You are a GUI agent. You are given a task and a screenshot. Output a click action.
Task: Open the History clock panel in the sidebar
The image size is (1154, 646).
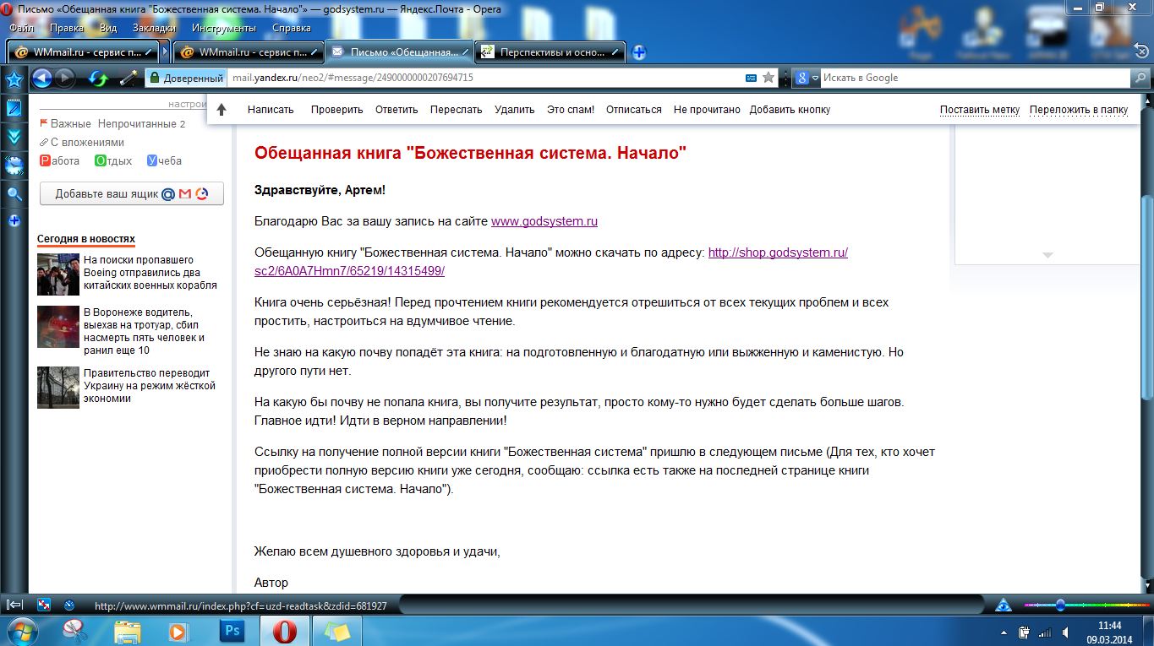[14, 165]
